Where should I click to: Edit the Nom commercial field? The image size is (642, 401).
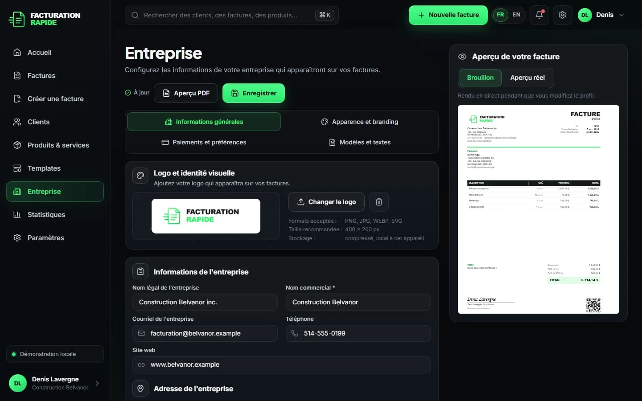358,302
